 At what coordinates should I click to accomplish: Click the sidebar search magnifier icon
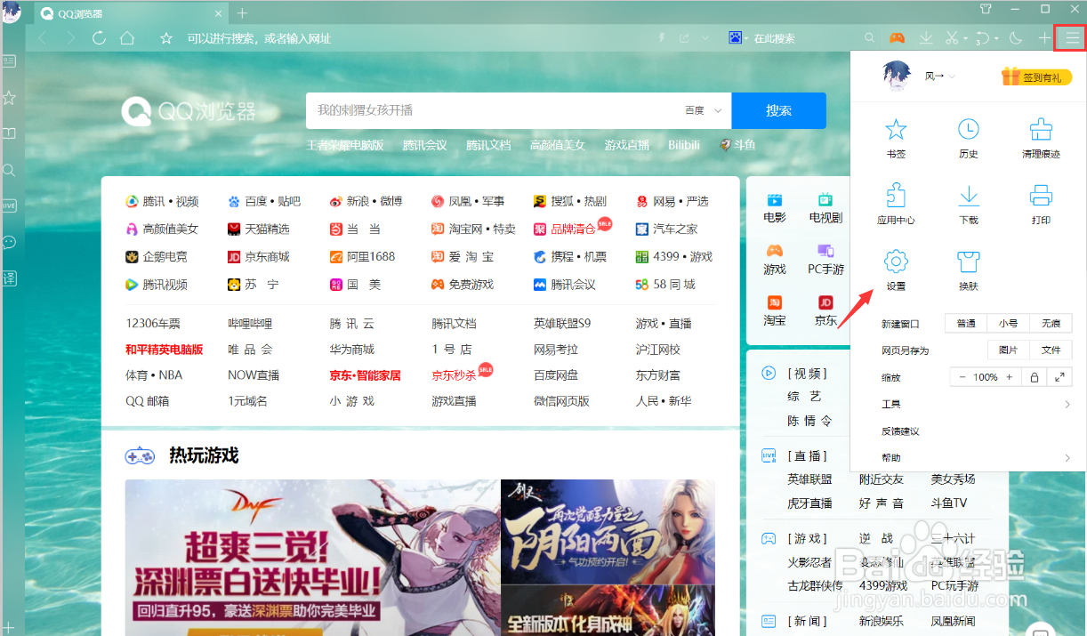9,170
